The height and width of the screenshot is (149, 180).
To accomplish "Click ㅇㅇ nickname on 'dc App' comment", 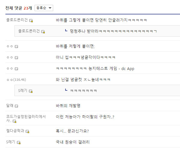I will pyautogui.click(x=10, y=68).
